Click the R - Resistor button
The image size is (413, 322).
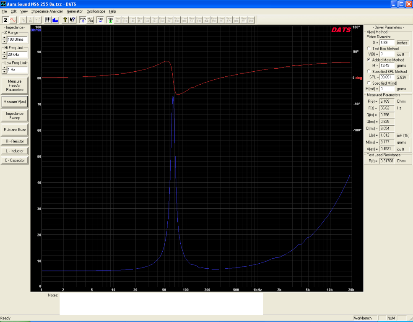click(15, 141)
